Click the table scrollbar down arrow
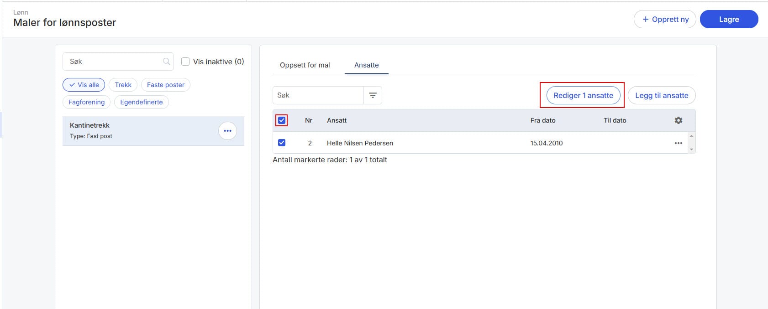 (x=691, y=149)
